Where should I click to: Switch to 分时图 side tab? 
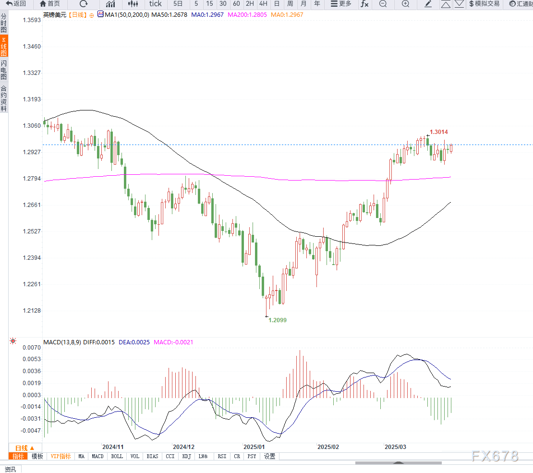[4, 23]
